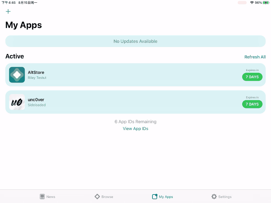The width and height of the screenshot is (271, 203).
Task: Click the Sideloaded label under unc0ver
Action: pyautogui.click(x=37, y=105)
